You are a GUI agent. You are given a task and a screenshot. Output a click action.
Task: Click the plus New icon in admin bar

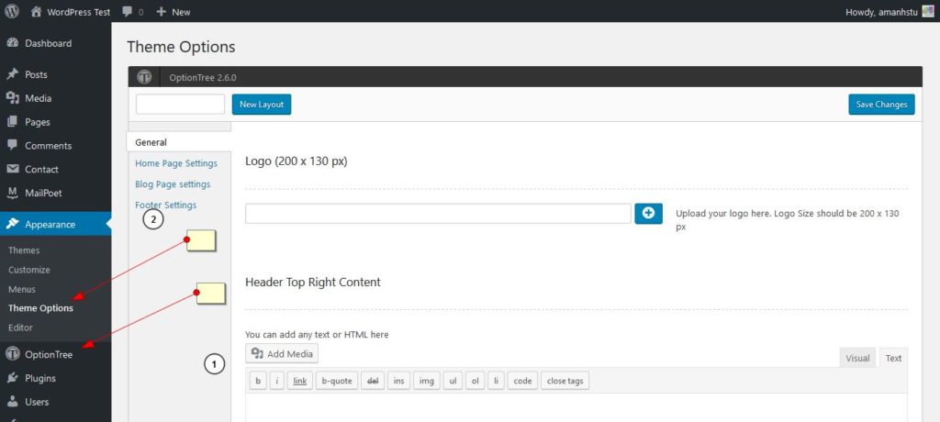(161, 11)
